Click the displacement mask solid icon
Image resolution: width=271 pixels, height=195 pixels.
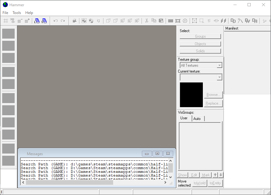pos(233,21)
